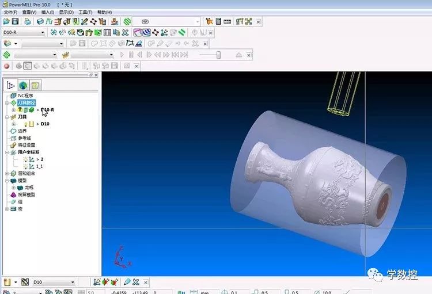Click the save project disk icon

[x=15, y=21]
